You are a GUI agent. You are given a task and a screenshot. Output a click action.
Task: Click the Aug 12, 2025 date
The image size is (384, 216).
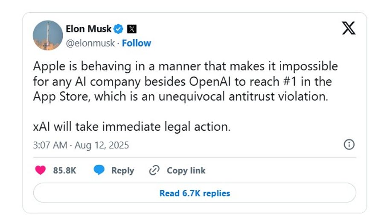102,145
